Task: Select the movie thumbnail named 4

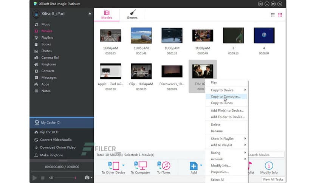Action: tap(264, 36)
